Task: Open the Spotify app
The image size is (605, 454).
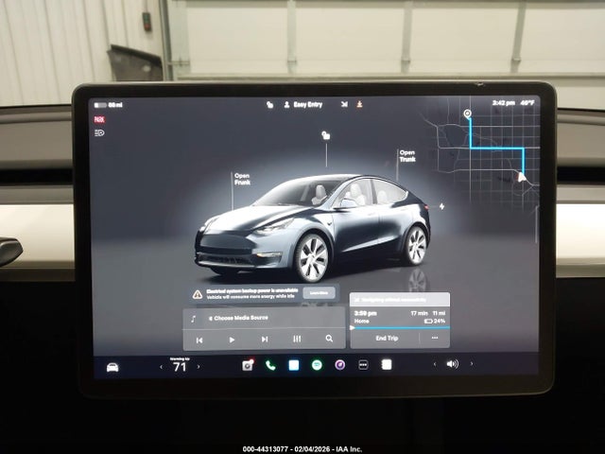Action: pos(316,365)
